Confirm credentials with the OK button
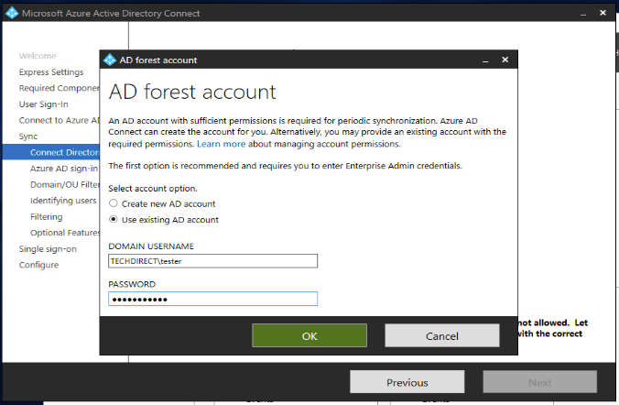This screenshot has height=405, width=619. pos(309,336)
